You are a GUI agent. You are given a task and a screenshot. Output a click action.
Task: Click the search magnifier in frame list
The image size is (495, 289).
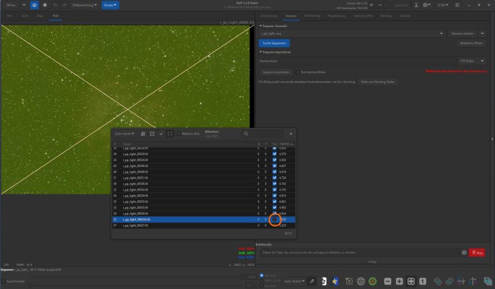246,134
